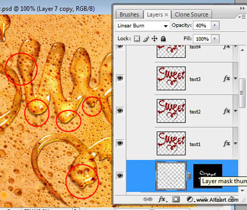
Task: Collapse the panel with the double-arrow icon
Action: [x=242, y=8]
